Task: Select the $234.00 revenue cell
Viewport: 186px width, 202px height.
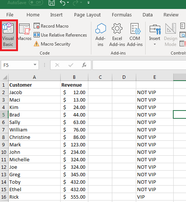Action: click(x=74, y=152)
